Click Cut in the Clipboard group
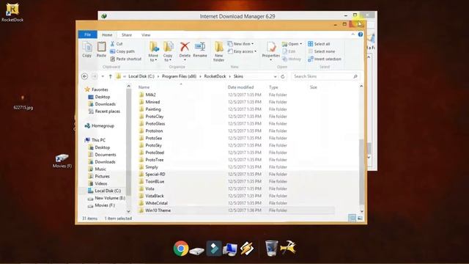 tap(117, 44)
